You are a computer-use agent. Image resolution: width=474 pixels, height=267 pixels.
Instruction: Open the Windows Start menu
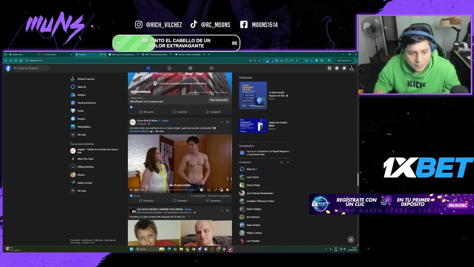[x=131, y=249]
